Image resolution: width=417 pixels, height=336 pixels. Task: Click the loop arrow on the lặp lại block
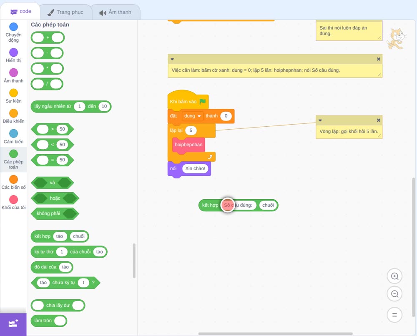(x=210, y=157)
